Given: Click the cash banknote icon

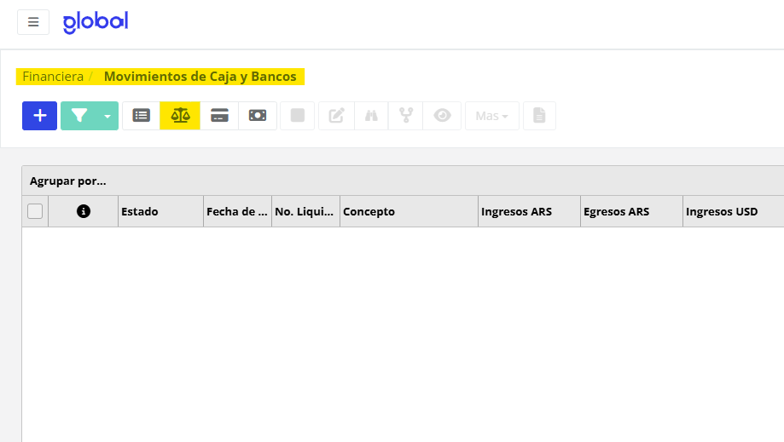Looking at the screenshot, I should click(258, 116).
